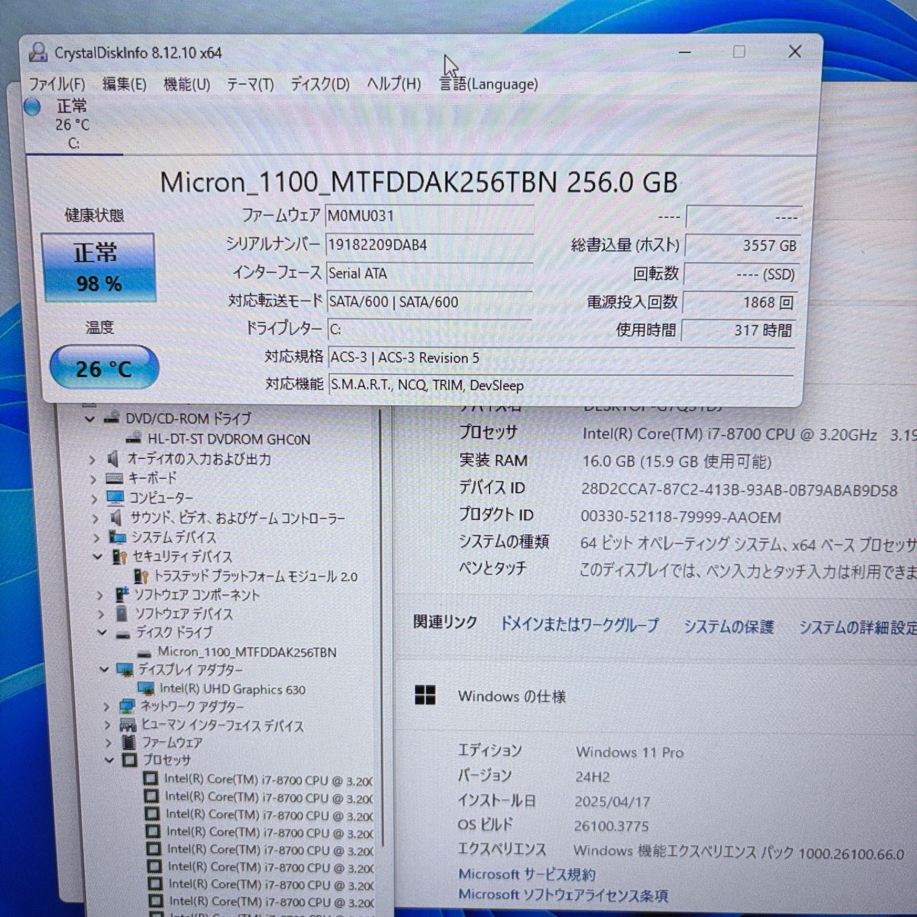Open the テーマ(T) menu

click(250, 84)
